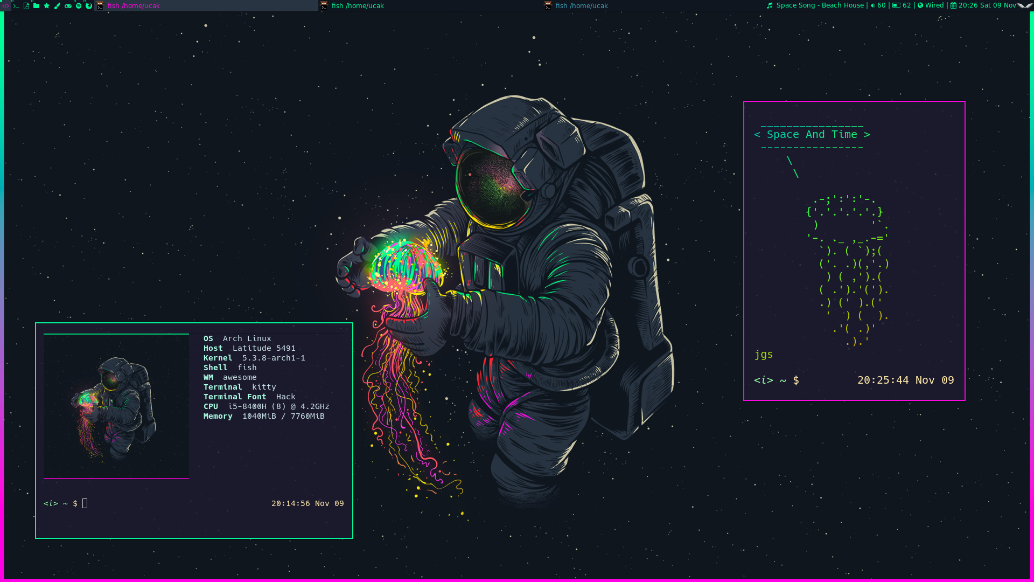
Task: Click the CPU i5-8400H line
Action: pyautogui.click(x=267, y=406)
